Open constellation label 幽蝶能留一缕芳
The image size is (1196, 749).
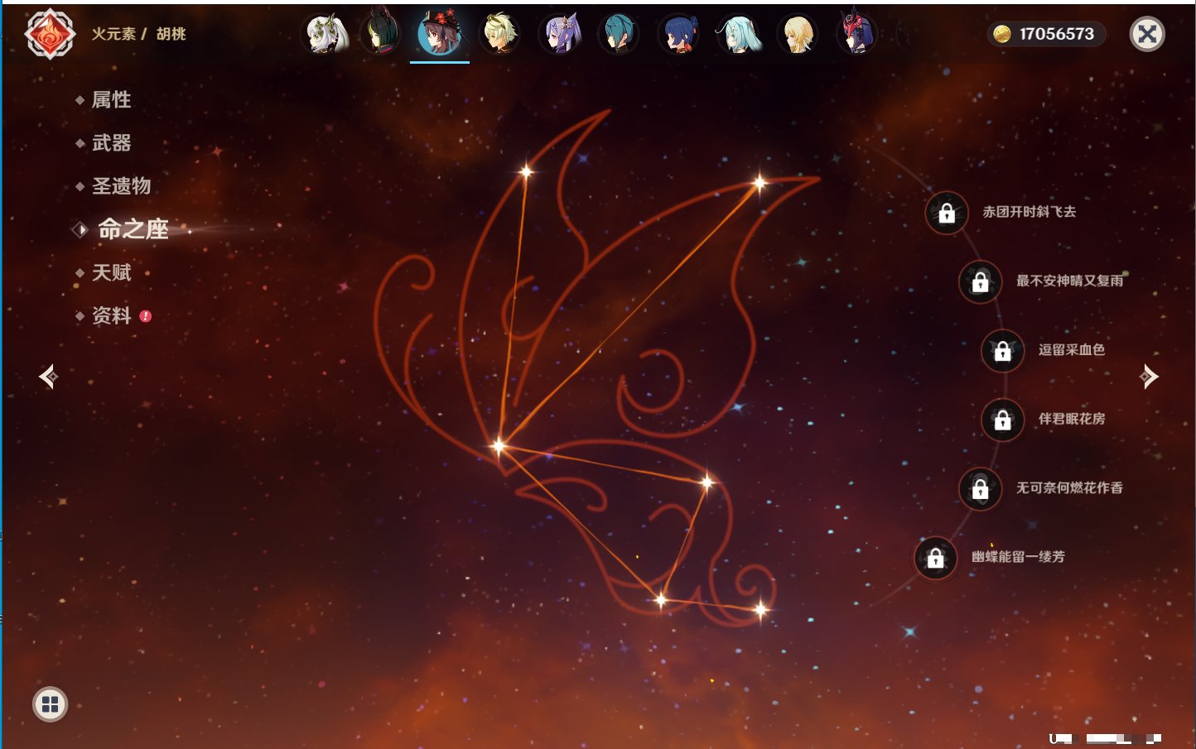click(x=1019, y=557)
